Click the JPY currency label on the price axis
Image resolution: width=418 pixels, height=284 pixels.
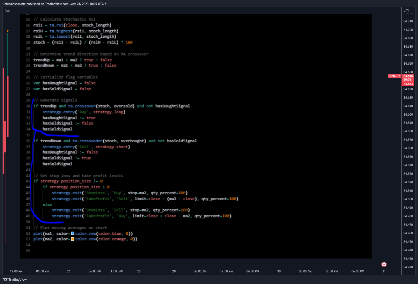[407, 11]
